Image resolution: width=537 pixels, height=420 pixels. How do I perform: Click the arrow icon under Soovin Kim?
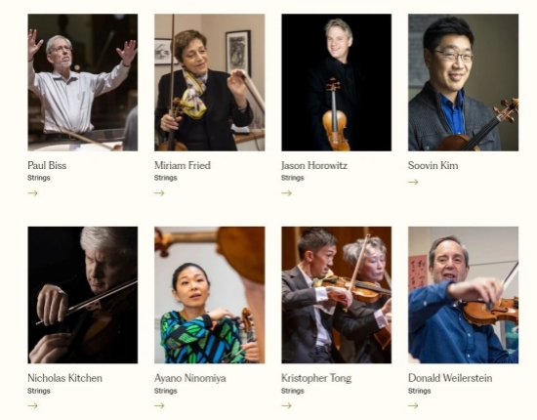[x=413, y=182]
